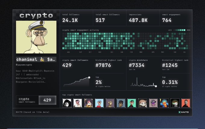Image resolution: width=205 pixels, height=129 pixels.
Task: Click the APR month label on heatmap
Action: (x=153, y=52)
